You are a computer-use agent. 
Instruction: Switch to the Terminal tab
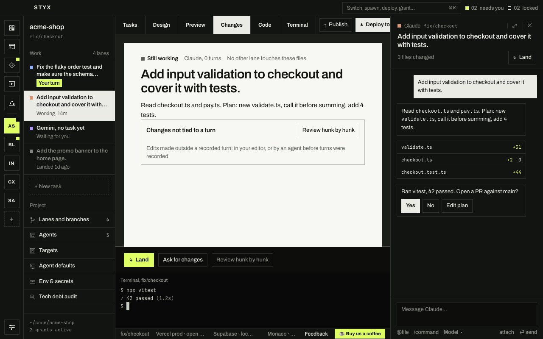tap(297, 25)
